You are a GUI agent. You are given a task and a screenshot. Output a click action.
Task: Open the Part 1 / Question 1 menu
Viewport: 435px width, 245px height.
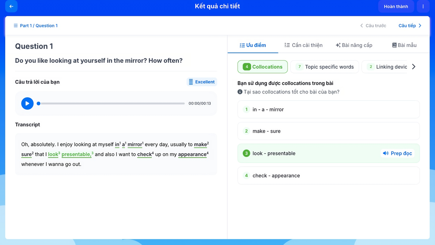(35, 26)
